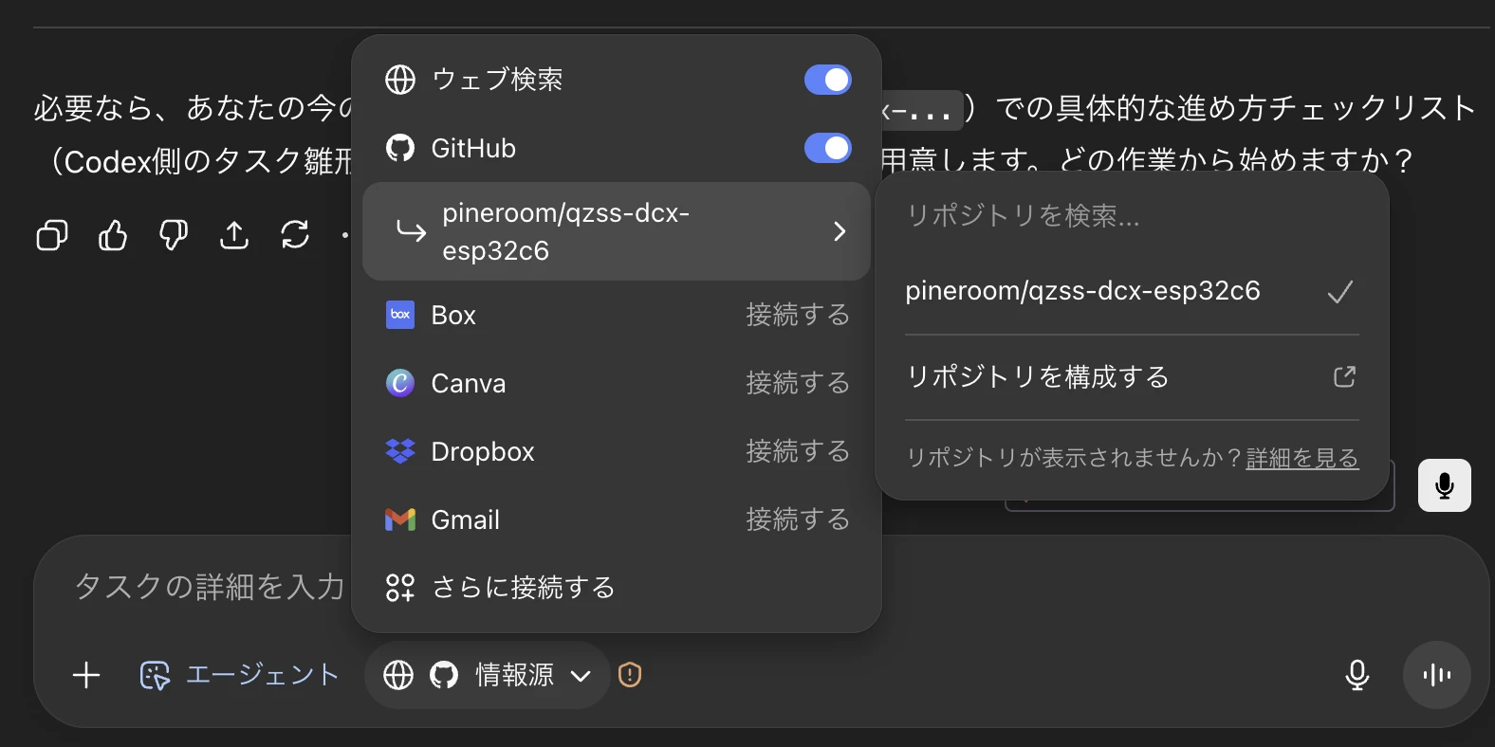Click the regenerate response icon

click(x=295, y=235)
